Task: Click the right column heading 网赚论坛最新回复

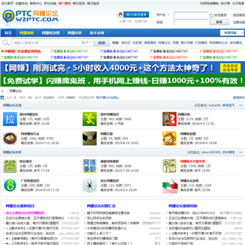Action: coord(183,206)
